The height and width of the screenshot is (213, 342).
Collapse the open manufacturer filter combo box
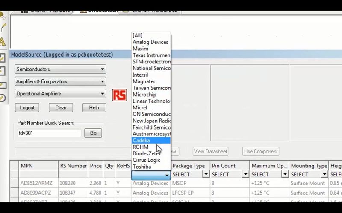pyautogui.click(x=167, y=175)
